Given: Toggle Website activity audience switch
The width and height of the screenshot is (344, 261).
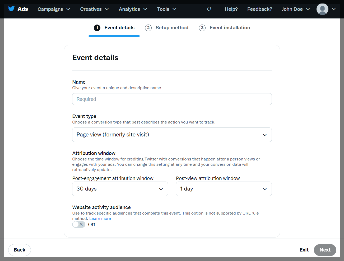Looking at the screenshot, I should (79, 225).
